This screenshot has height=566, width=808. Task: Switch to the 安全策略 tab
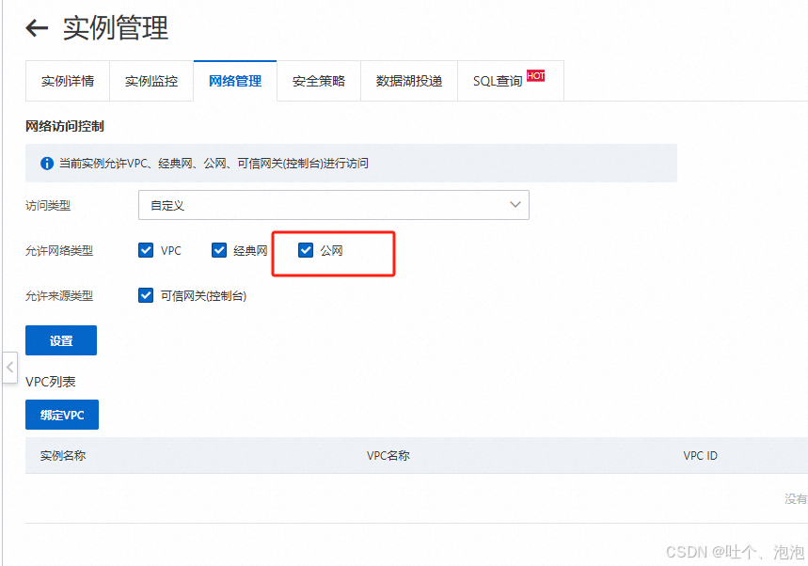point(319,81)
